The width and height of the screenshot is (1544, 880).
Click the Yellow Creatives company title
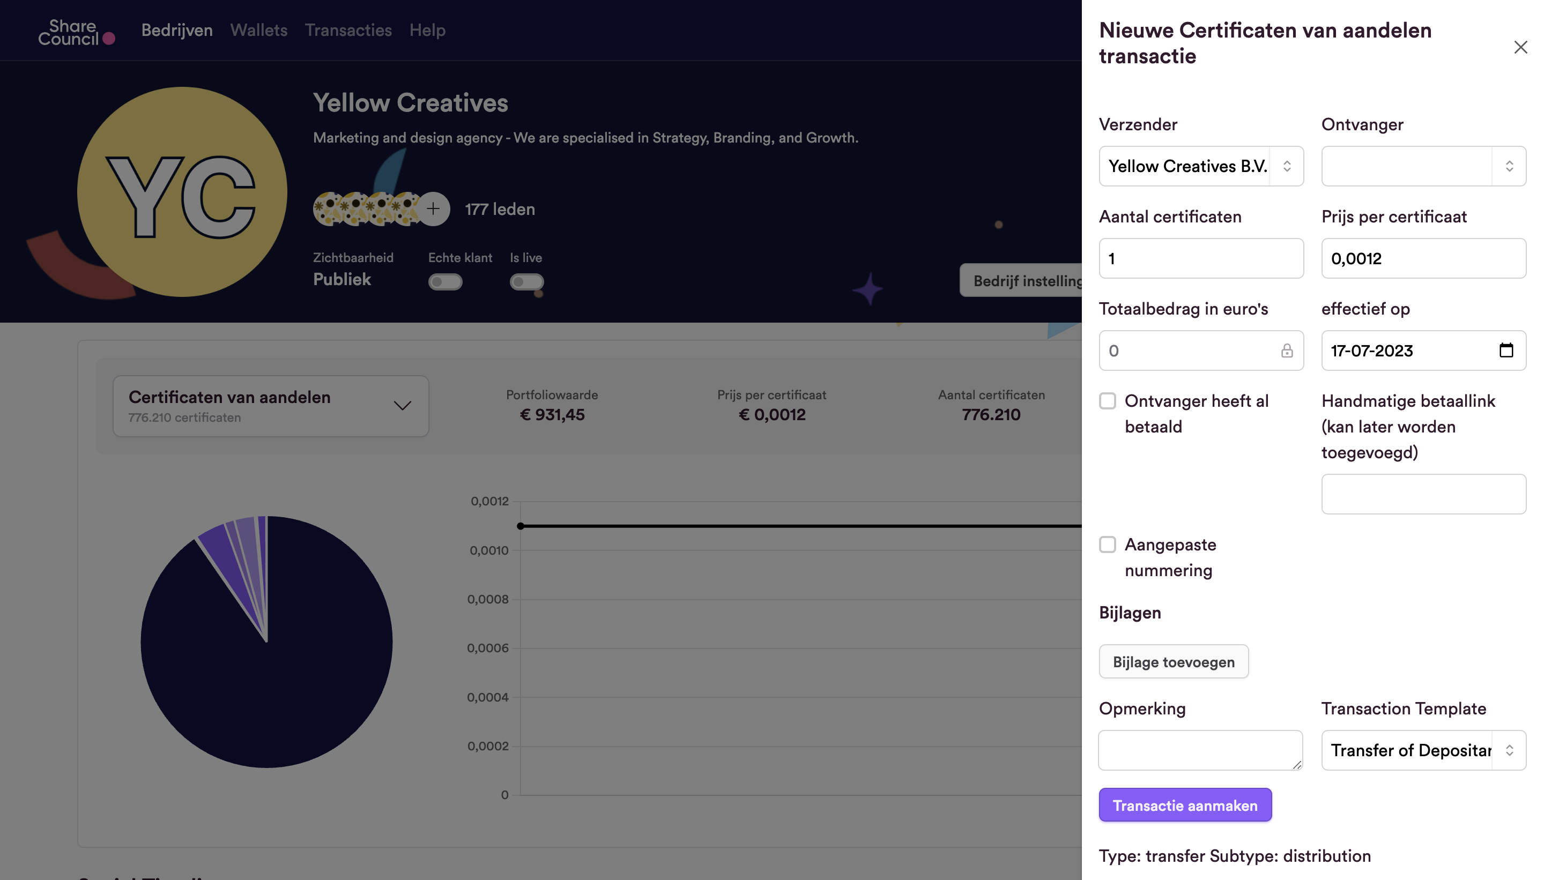(x=411, y=103)
